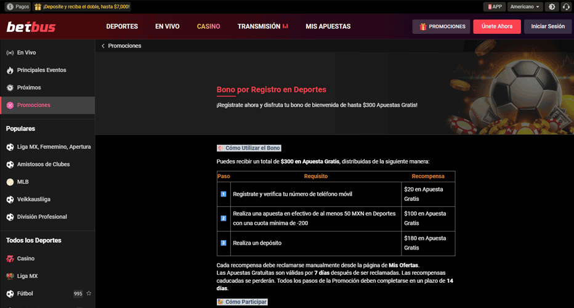The image size is (574, 308).
Task: Click the Promociones breadcrumb text
Action: (x=124, y=46)
